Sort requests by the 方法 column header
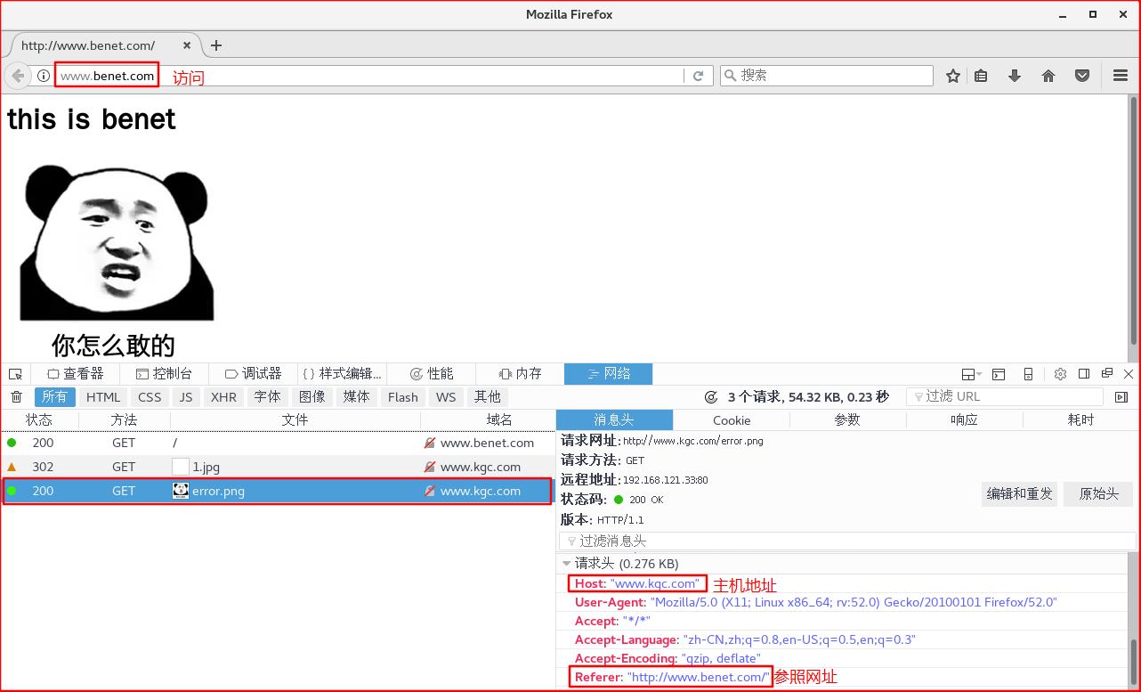1141x692 pixels. coord(124,420)
